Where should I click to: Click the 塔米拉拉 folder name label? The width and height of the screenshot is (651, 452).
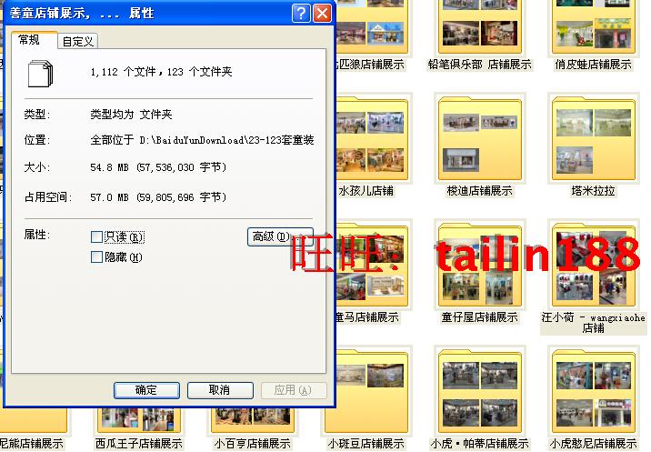tap(593, 191)
